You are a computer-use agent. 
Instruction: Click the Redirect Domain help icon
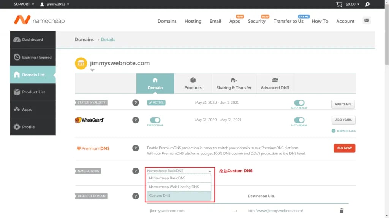[x=136, y=196]
